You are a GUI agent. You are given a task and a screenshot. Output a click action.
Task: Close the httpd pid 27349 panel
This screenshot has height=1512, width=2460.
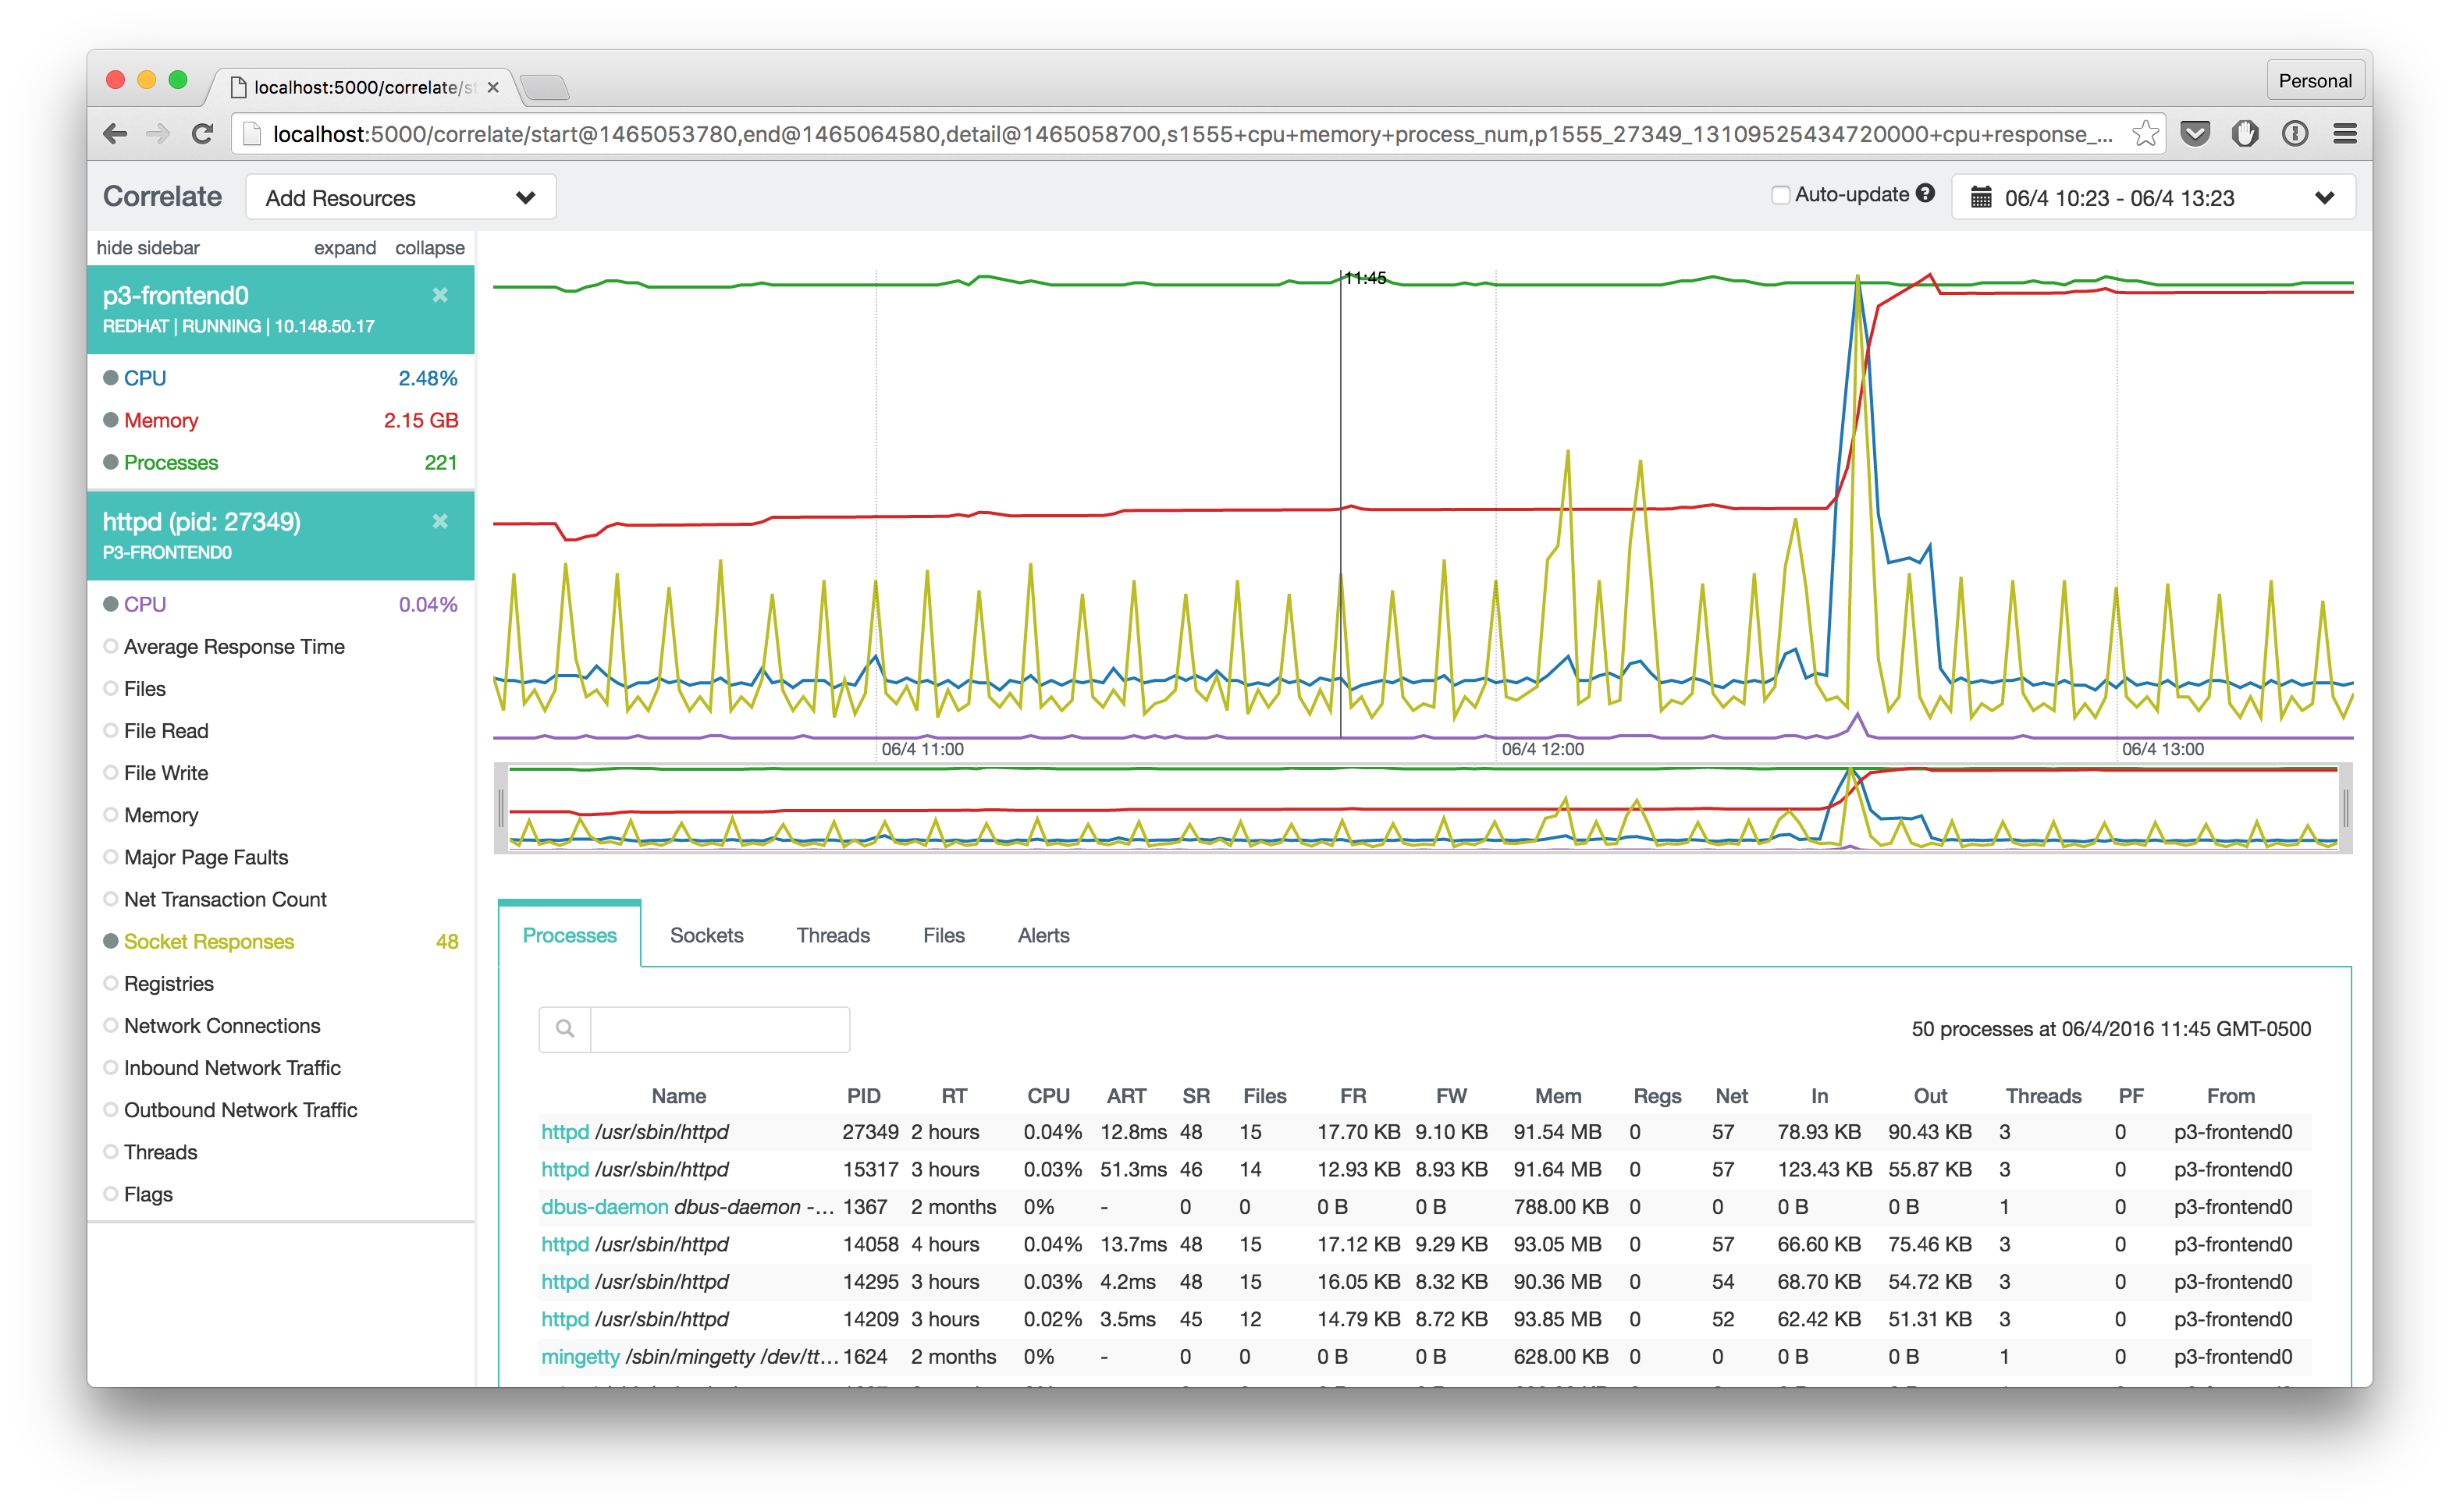[440, 521]
